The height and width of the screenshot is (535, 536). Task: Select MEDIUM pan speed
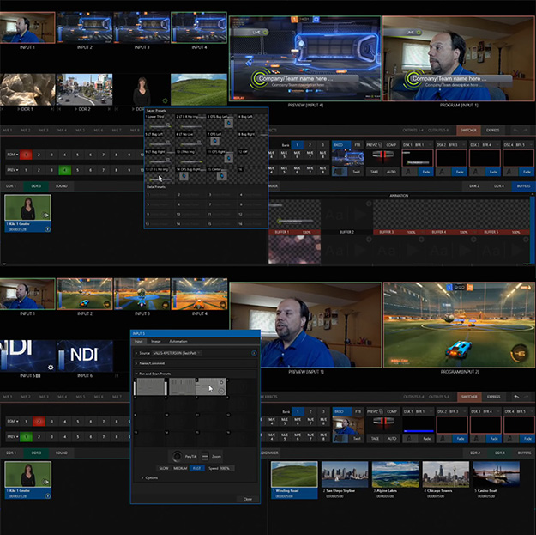coord(180,468)
